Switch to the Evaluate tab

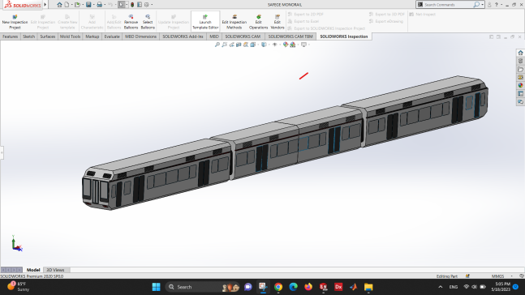(112, 36)
